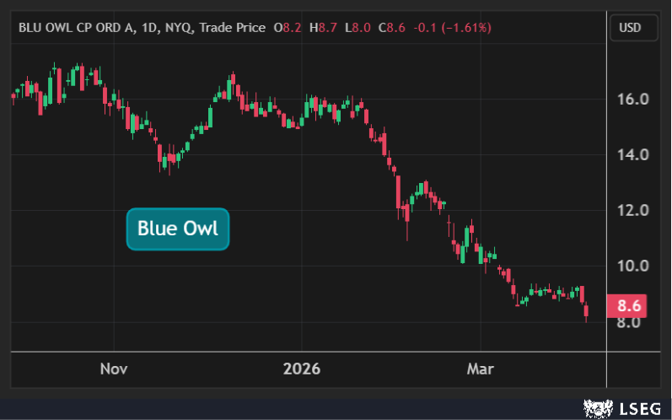Open the USD currency selector

(630, 28)
